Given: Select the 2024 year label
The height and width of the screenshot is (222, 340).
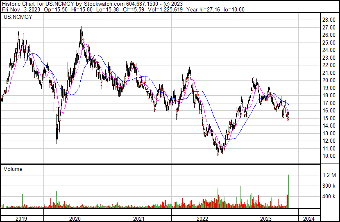Looking at the screenshot, I should [x=309, y=219].
